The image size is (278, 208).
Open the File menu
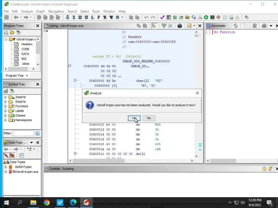[x=6, y=11]
